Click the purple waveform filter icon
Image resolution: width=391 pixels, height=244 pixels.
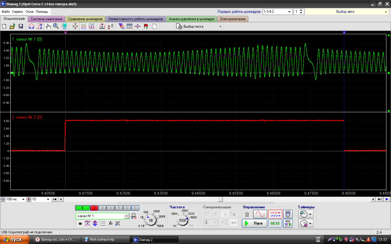click(x=87, y=223)
